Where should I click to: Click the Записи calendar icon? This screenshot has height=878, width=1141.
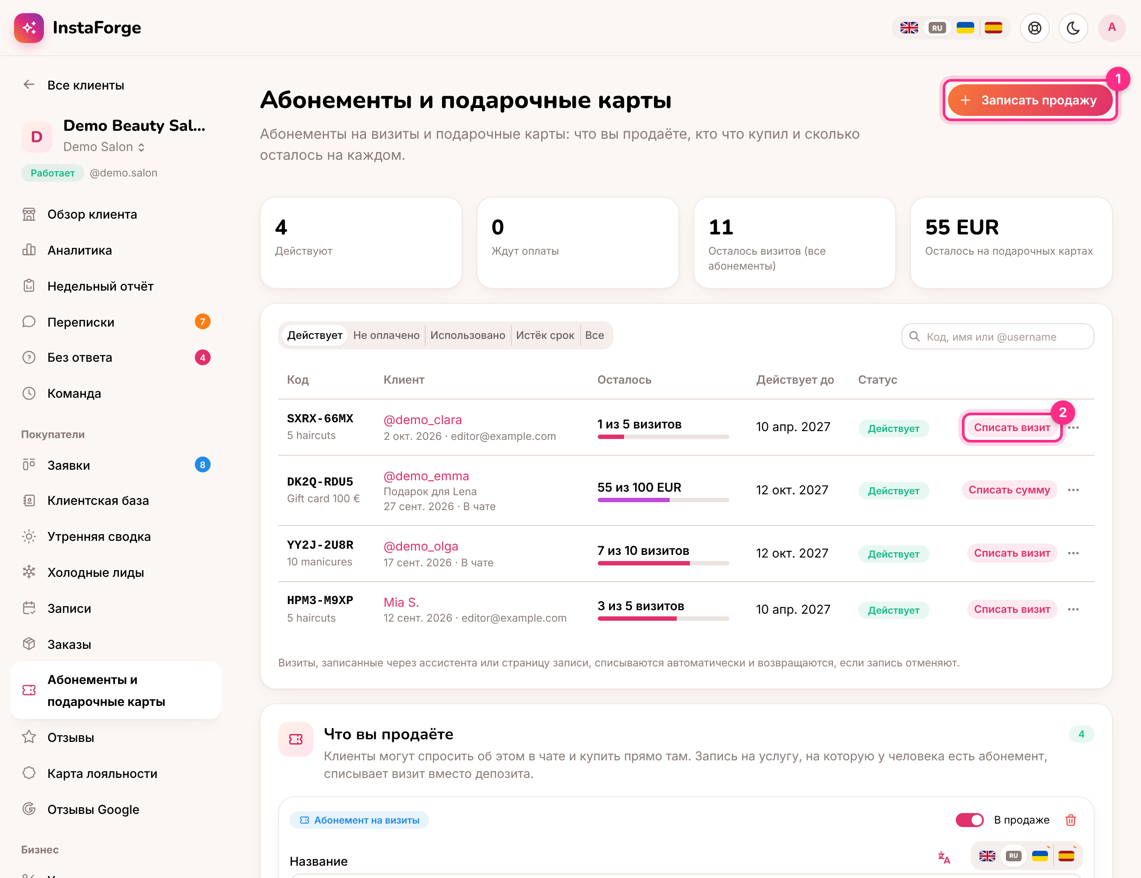tap(29, 608)
